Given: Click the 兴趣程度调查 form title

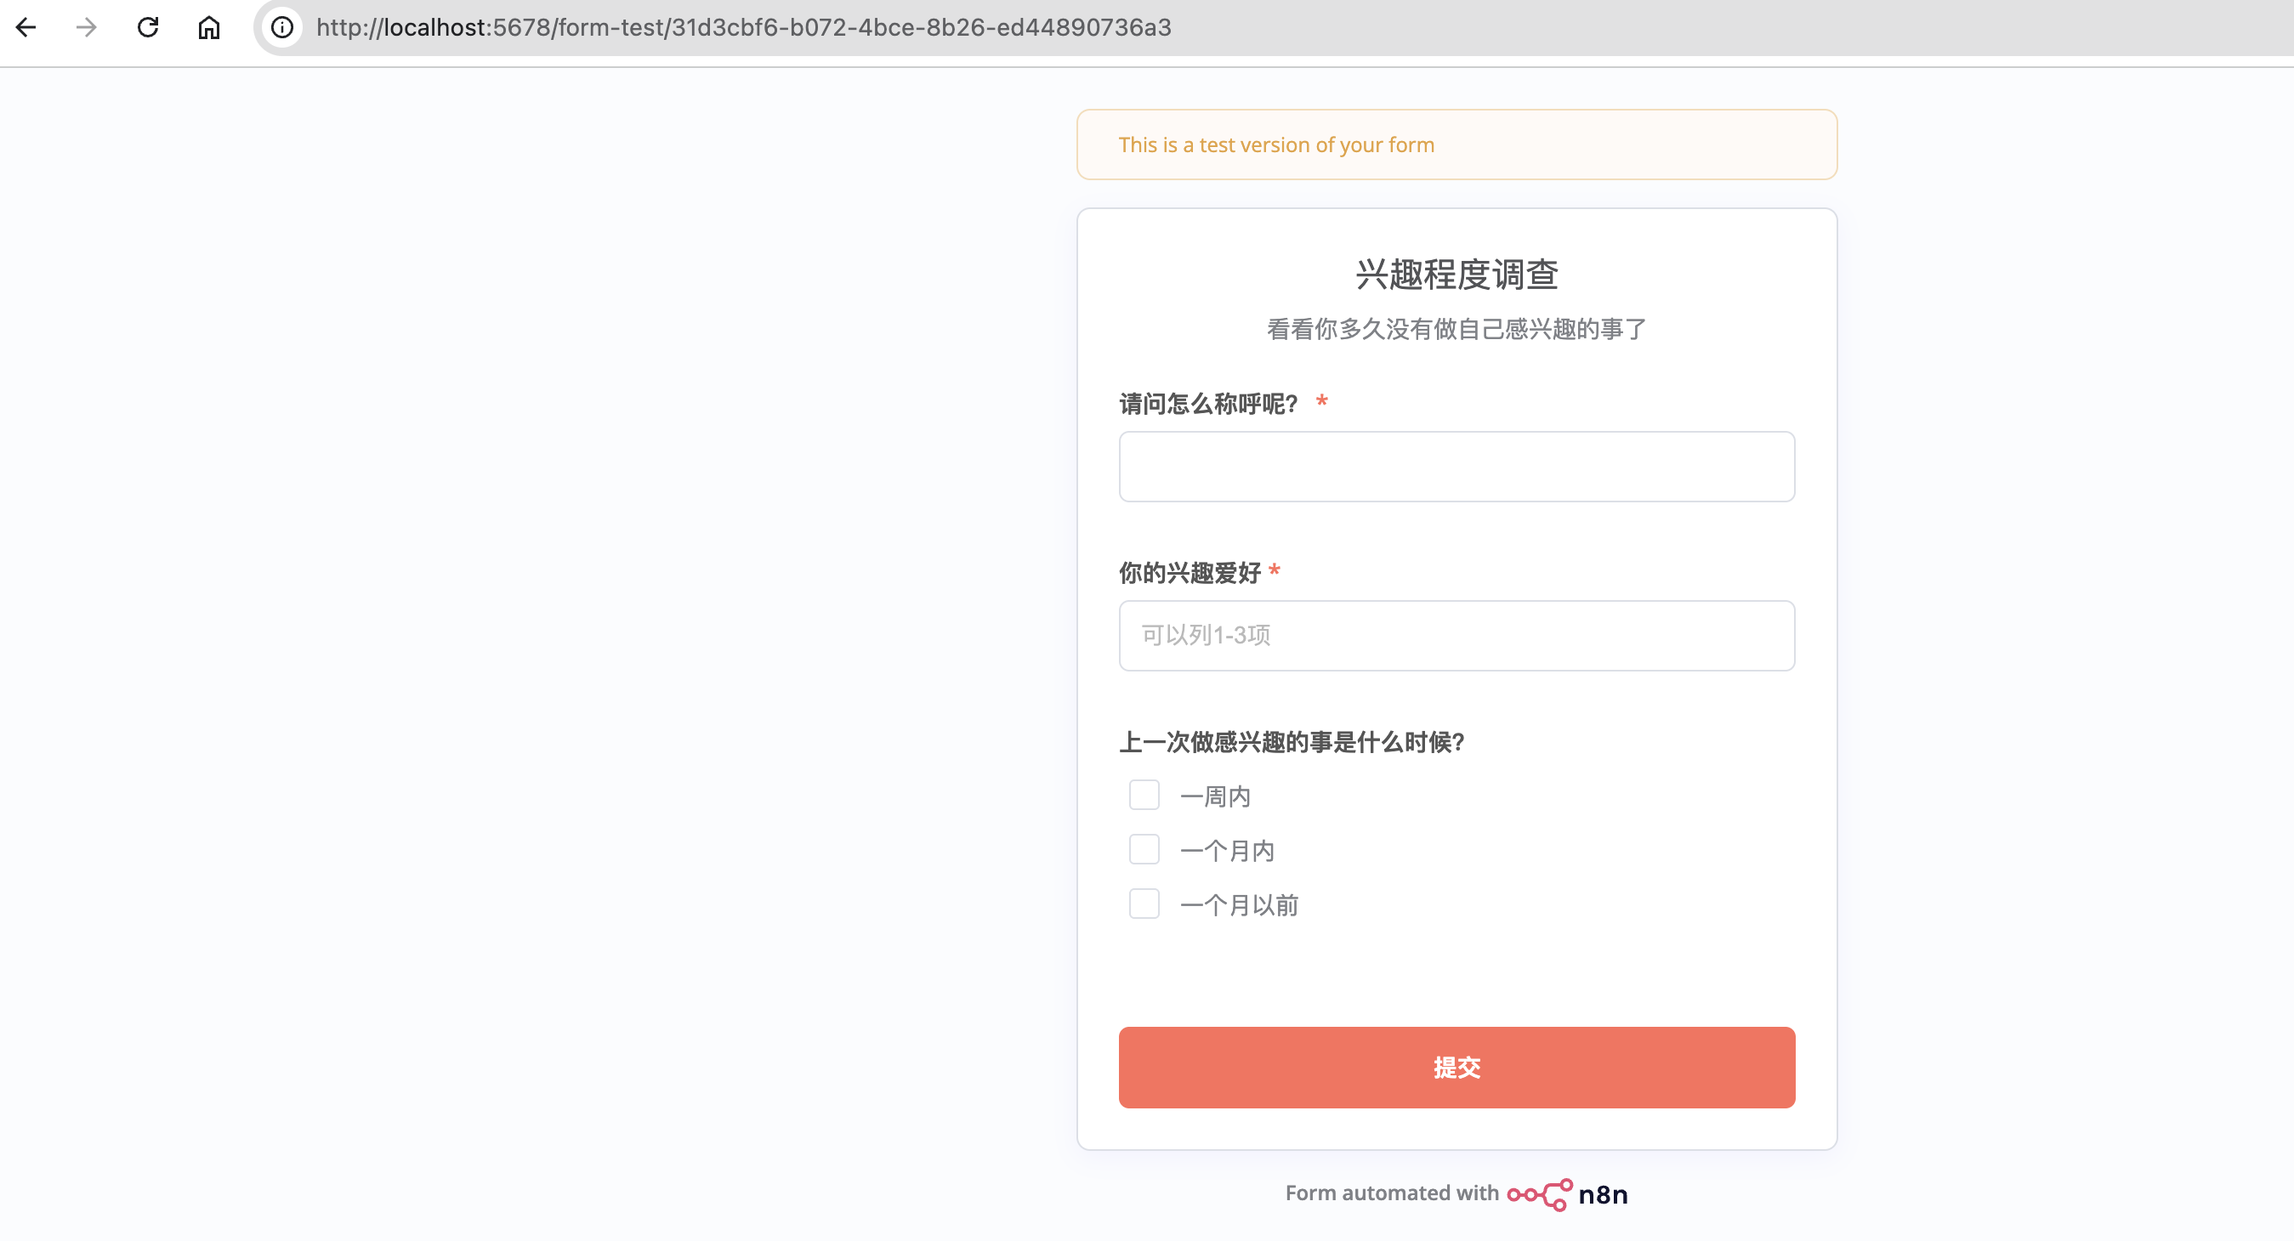Looking at the screenshot, I should tap(1456, 275).
